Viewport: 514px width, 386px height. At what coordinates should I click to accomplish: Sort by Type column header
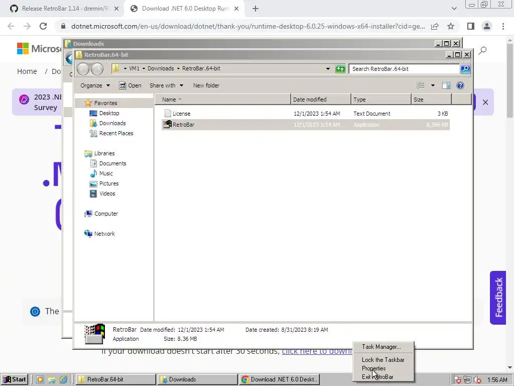pyautogui.click(x=381, y=100)
